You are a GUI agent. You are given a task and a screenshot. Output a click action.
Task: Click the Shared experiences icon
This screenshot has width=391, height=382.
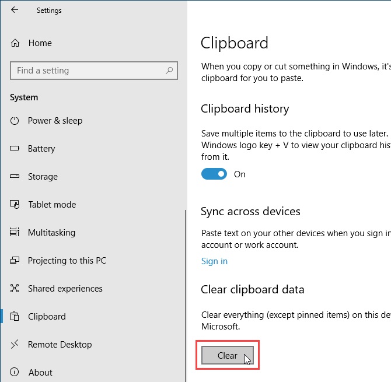pyautogui.click(x=15, y=288)
